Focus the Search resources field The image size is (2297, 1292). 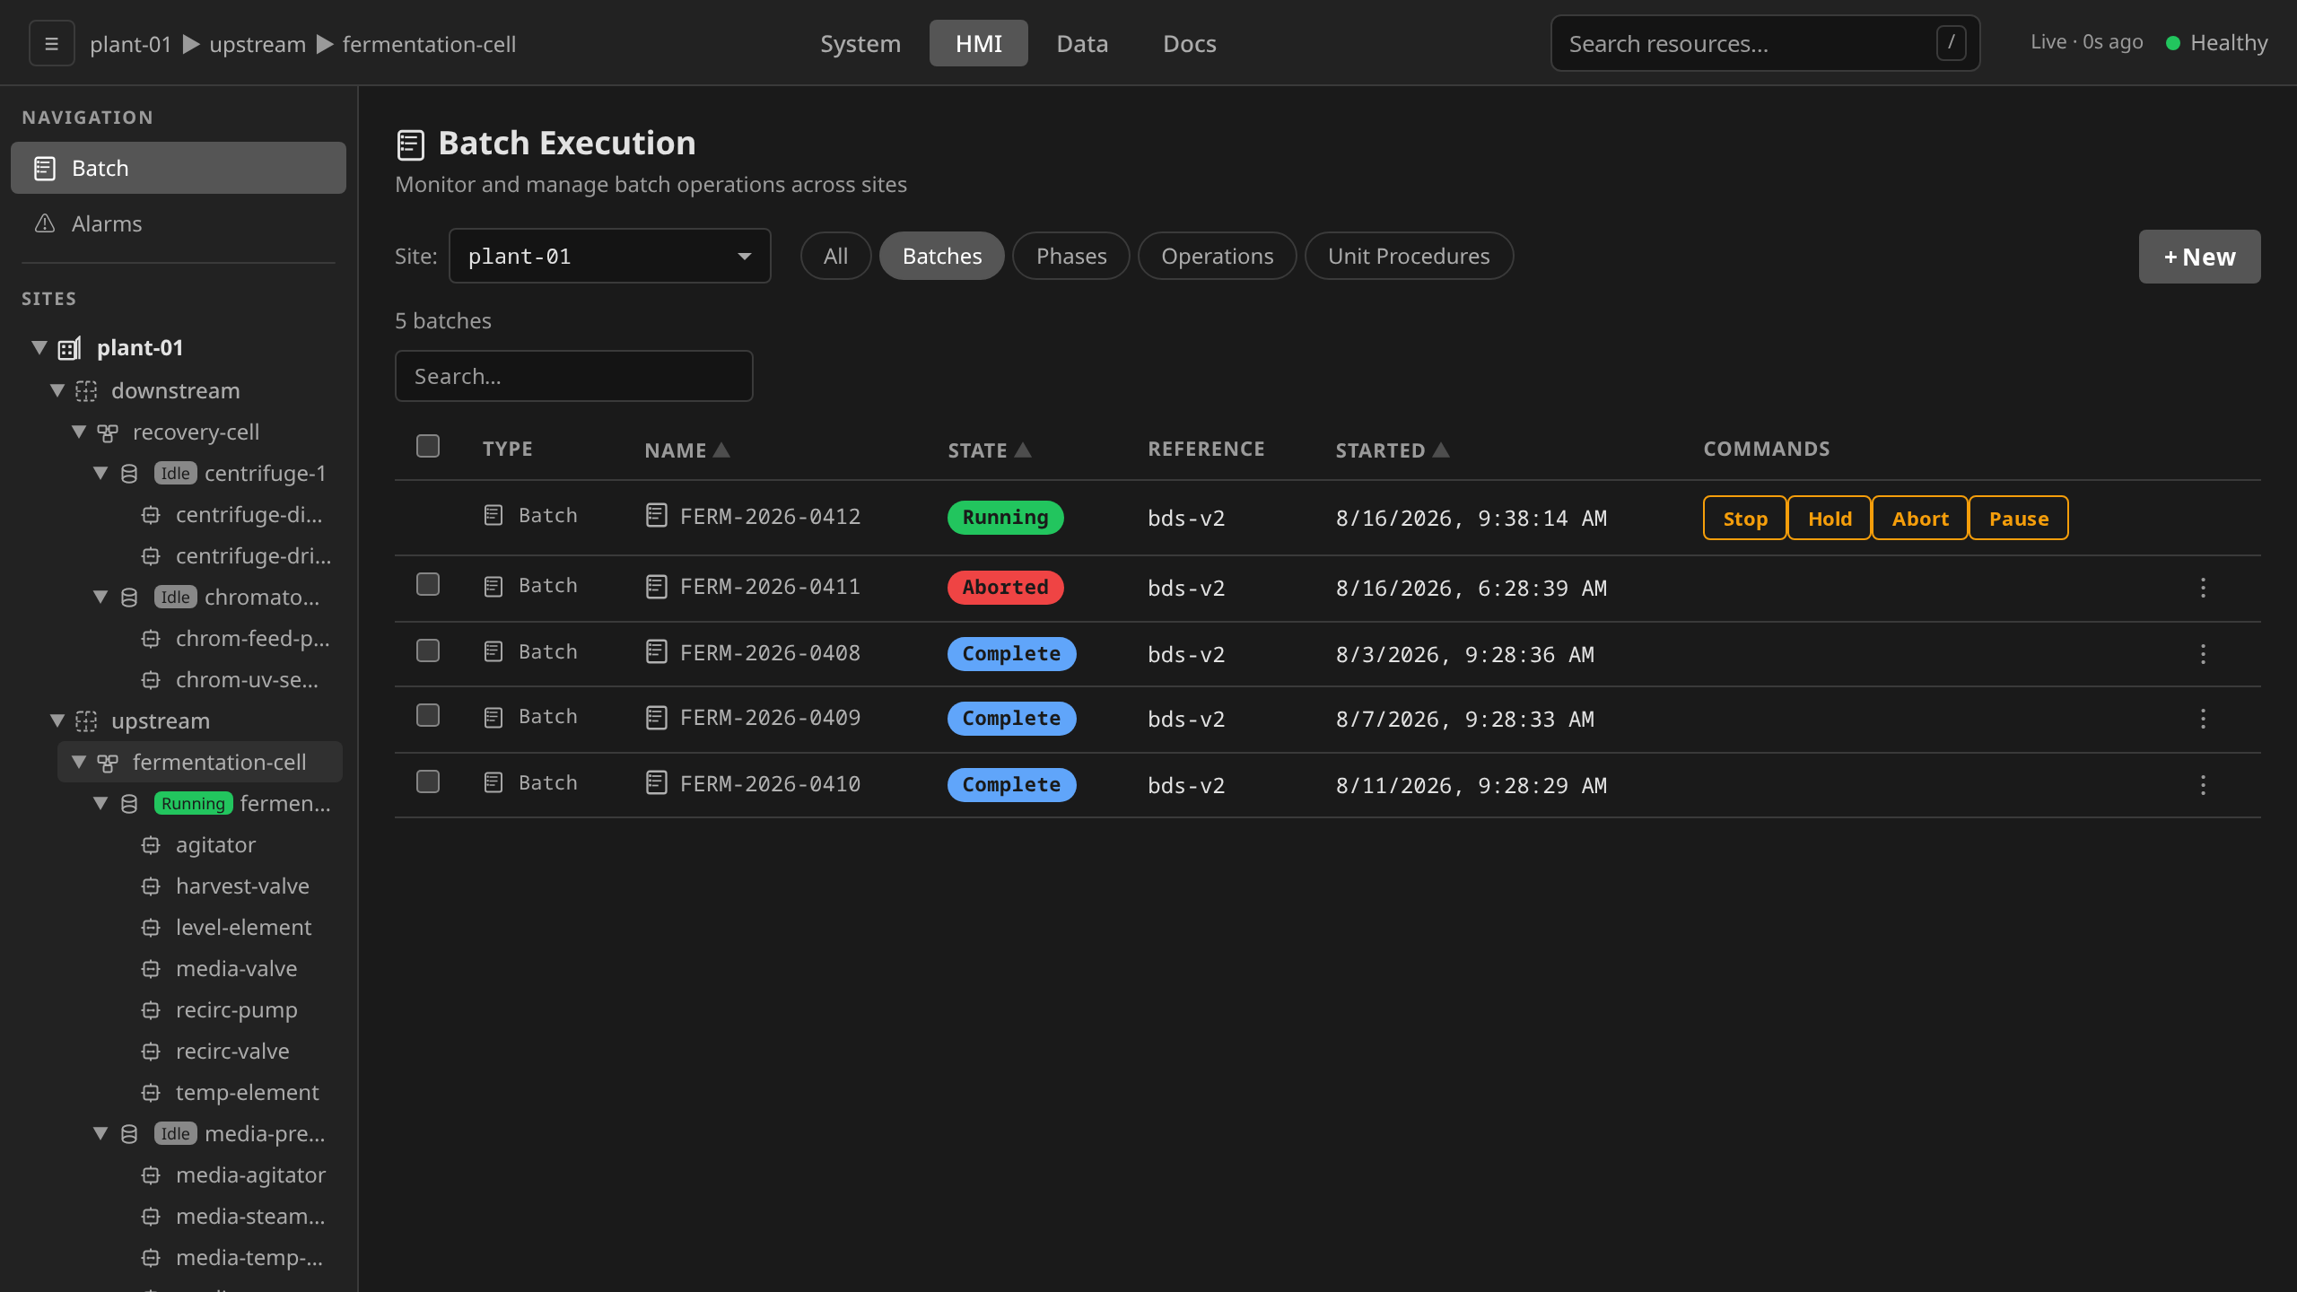click(1765, 43)
